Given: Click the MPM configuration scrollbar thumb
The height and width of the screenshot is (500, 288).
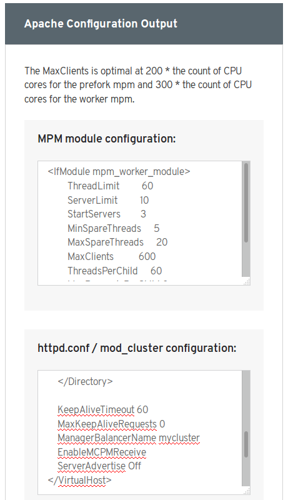Looking at the screenshot, I should pyautogui.click(x=246, y=202).
